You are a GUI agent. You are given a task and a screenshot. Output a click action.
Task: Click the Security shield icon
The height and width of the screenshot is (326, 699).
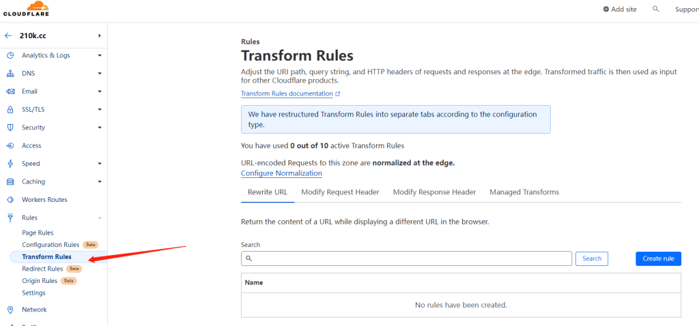(10, 128)
